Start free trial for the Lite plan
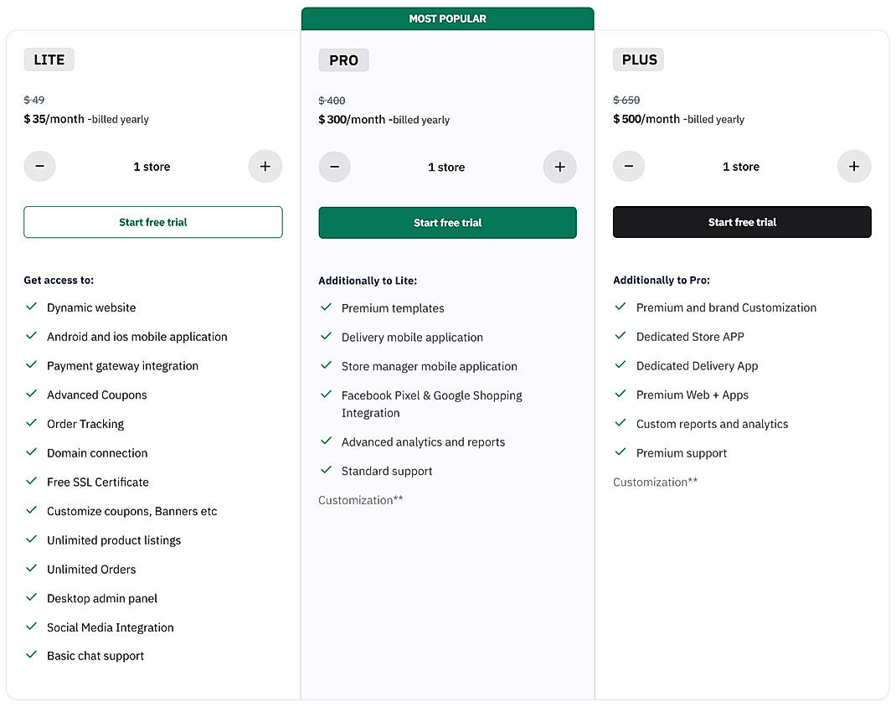This screenshot has width=896, height=707. pyautogui.click(x=152, y=222)
